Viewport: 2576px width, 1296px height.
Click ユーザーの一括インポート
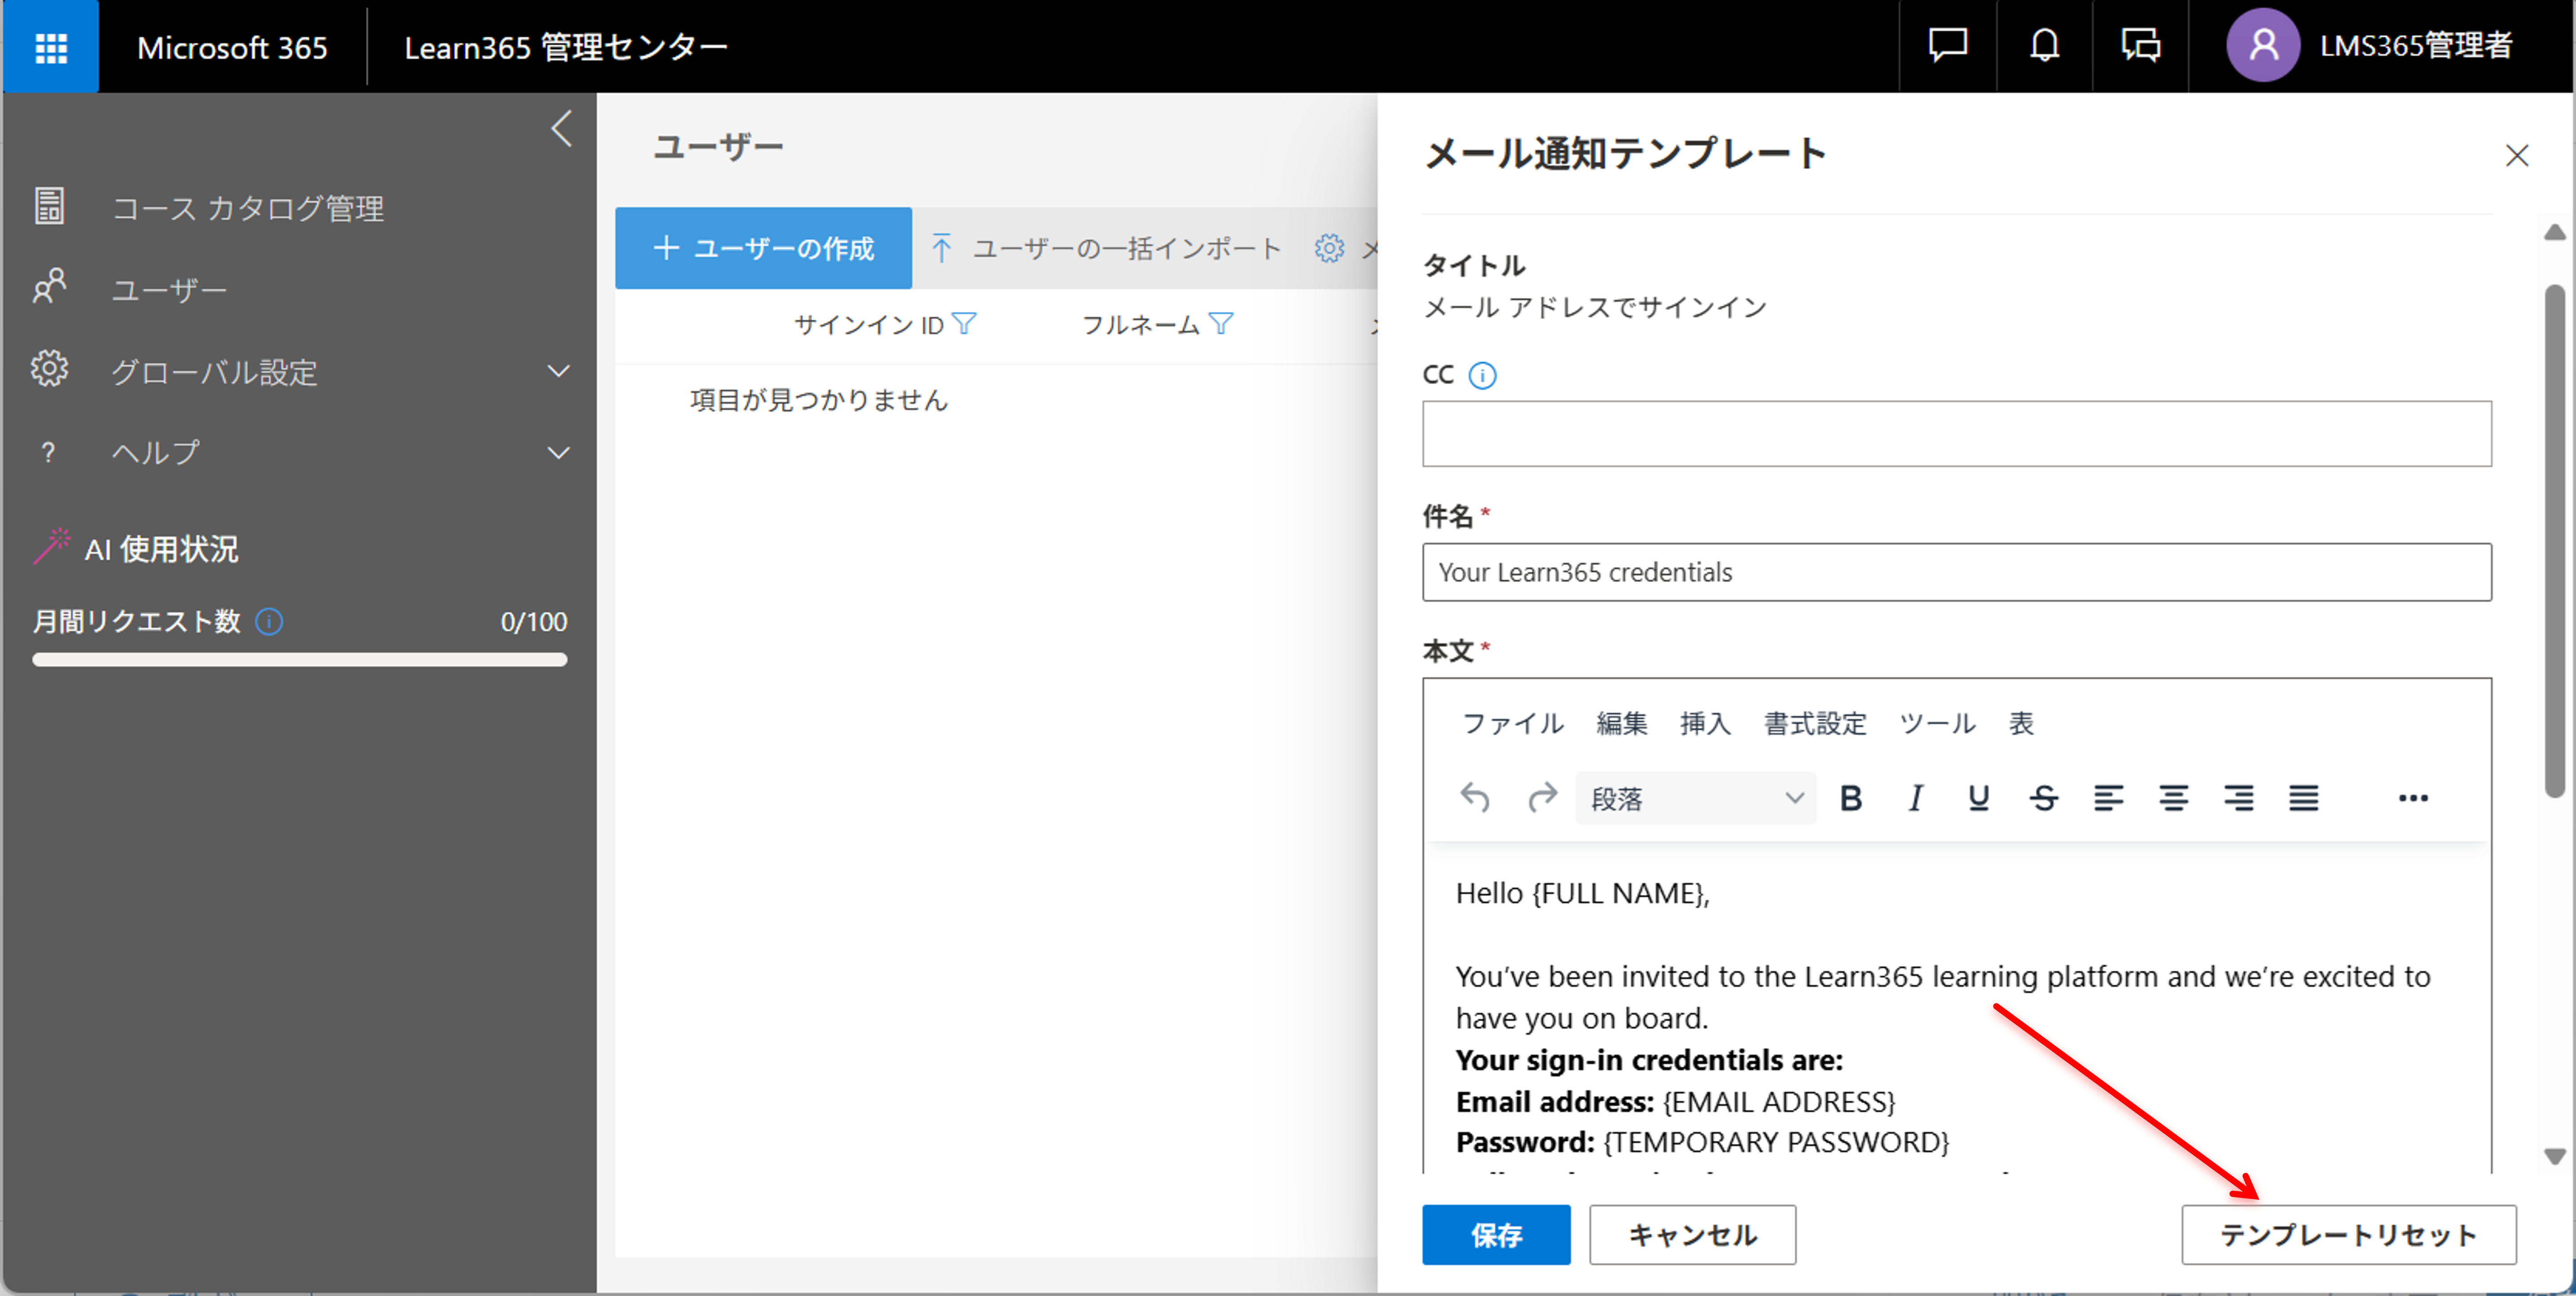coord(1107,248)
